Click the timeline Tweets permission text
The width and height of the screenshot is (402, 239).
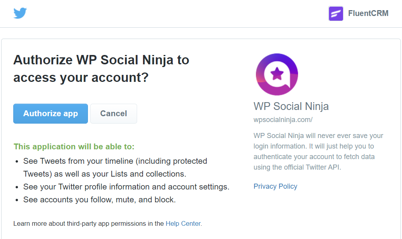[115, 167]
